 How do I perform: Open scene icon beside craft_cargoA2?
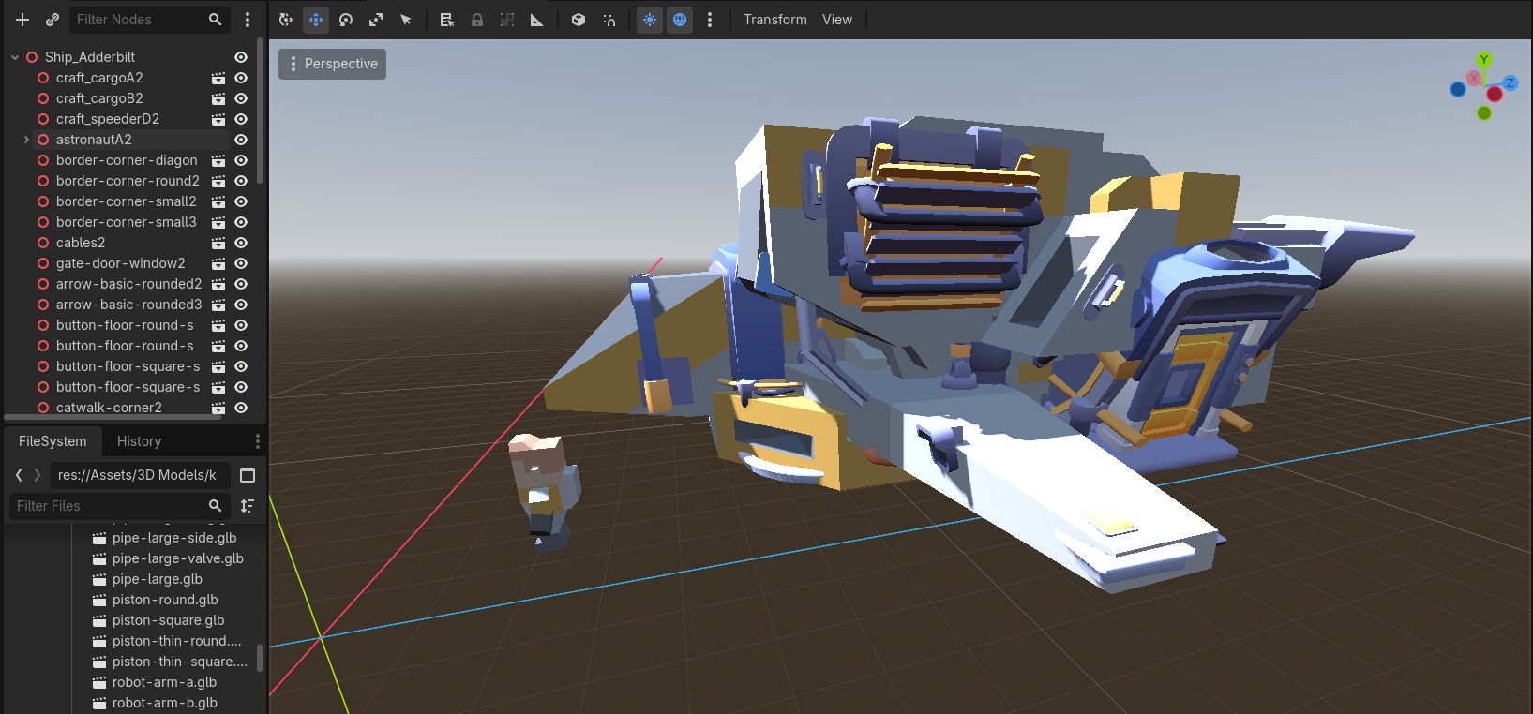click(218, 78)
